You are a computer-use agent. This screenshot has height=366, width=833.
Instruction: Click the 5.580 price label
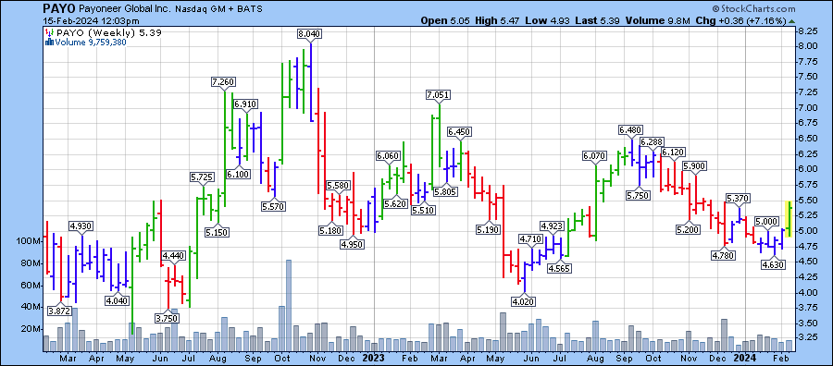click(339, 186)
